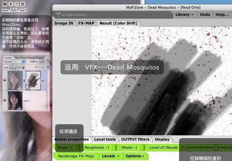Expand the Levels dropdown

pos(111,156)
